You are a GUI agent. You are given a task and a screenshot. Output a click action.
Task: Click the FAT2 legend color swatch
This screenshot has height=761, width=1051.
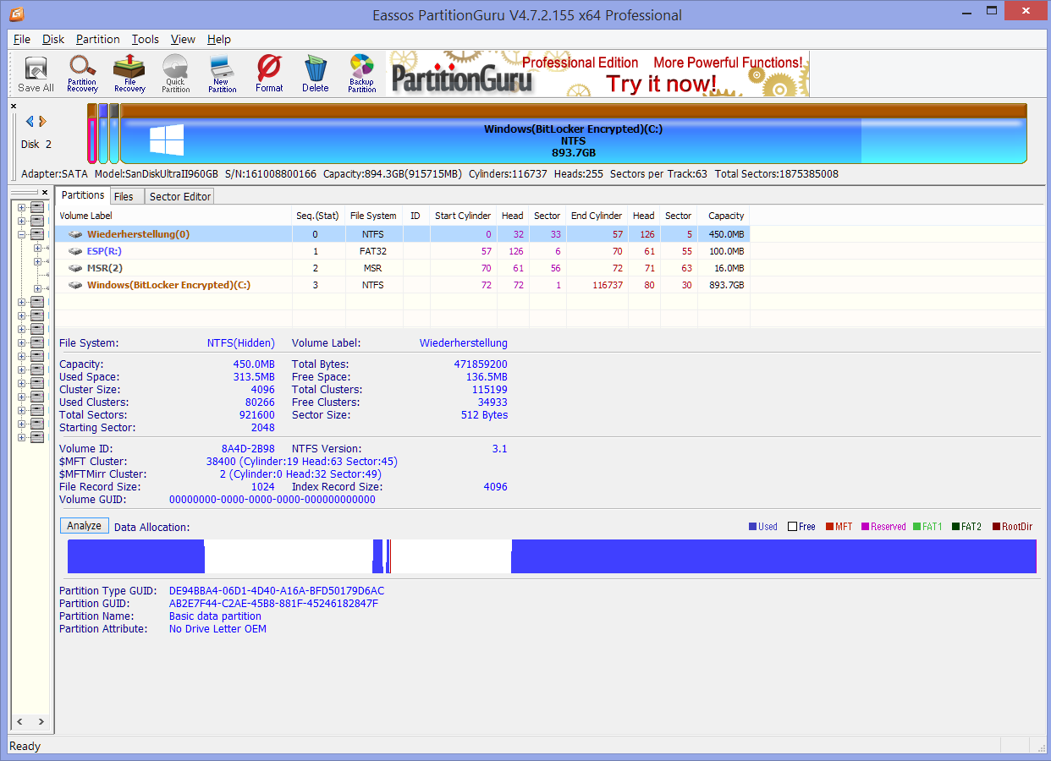pos(955,527)
